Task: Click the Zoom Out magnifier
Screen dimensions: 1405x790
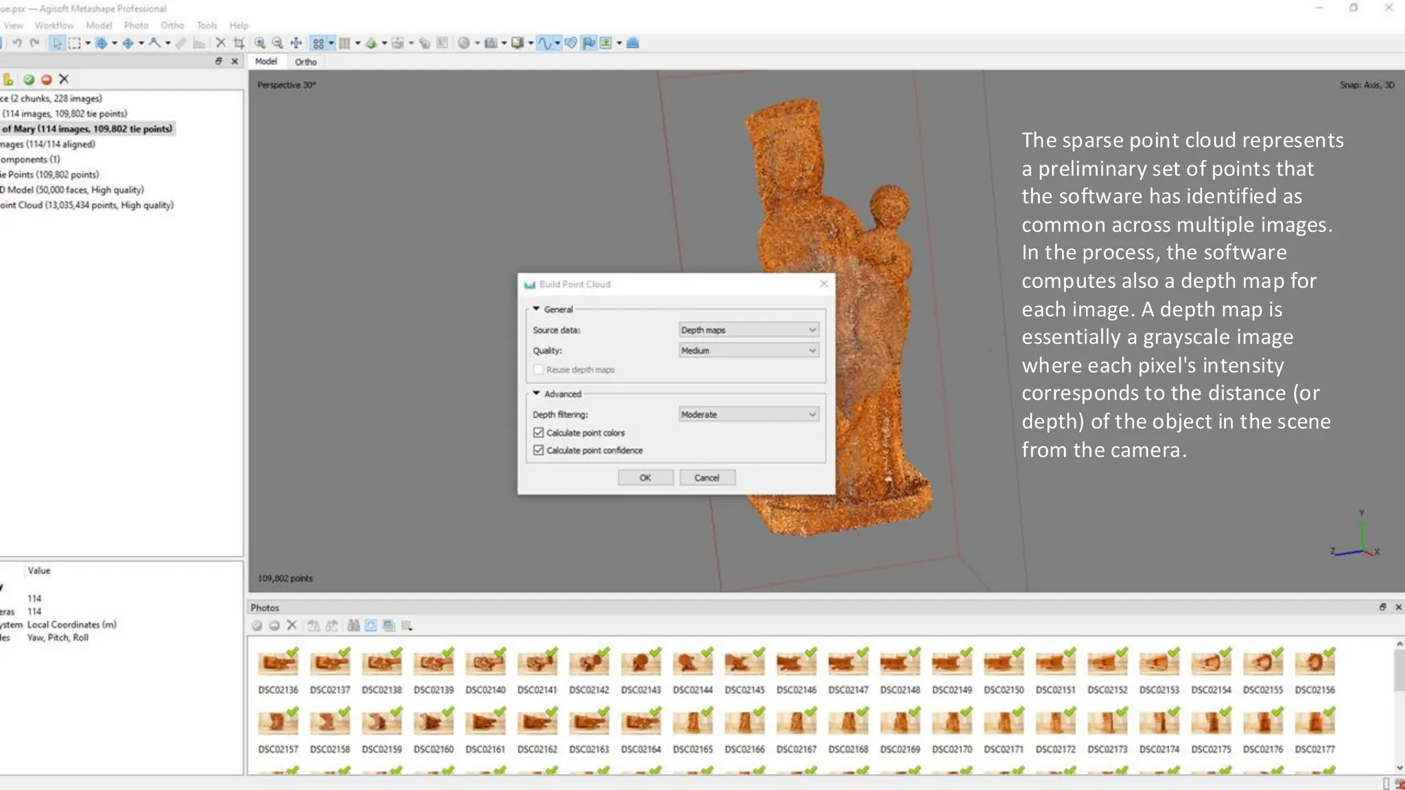Action: (278, 43)
